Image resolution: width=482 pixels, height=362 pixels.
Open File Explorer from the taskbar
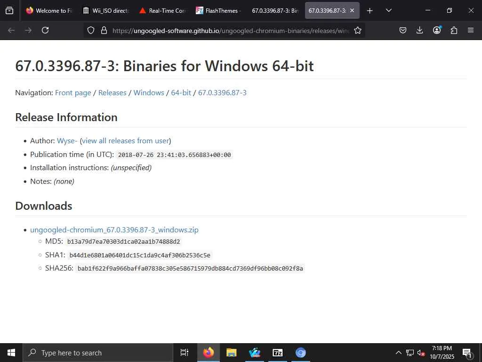click(x=232, y=353)
